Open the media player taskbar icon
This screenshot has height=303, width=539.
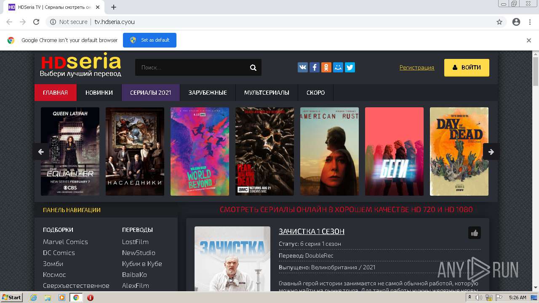62,298
